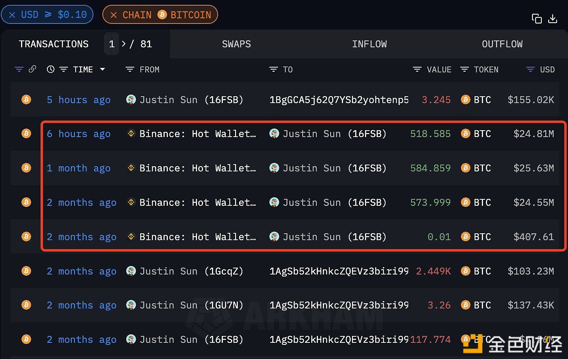This screenshot has width=568, height=359.
Task: Open the TRANSACTIONS tab
Action: click(53, 44)
